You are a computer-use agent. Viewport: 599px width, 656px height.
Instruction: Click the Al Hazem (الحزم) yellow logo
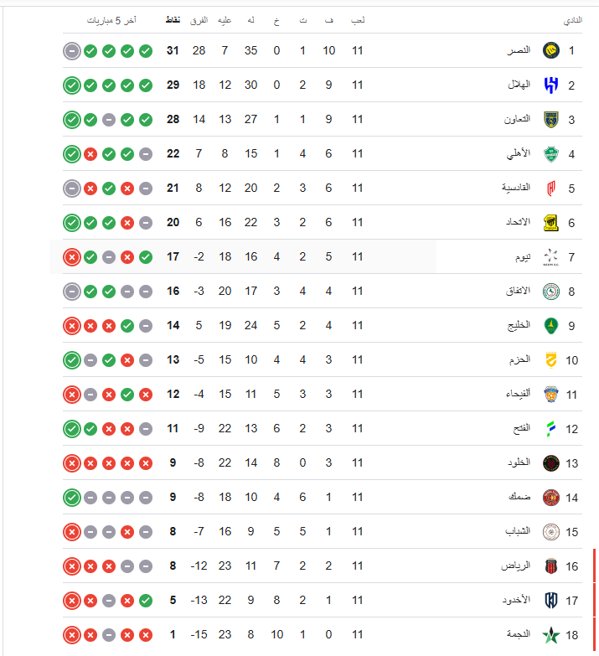coord(550,359)
